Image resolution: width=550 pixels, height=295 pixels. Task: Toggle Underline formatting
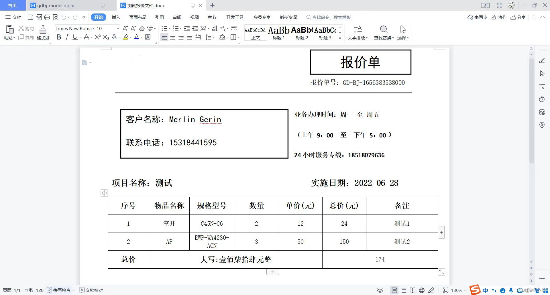pos(75,37)
